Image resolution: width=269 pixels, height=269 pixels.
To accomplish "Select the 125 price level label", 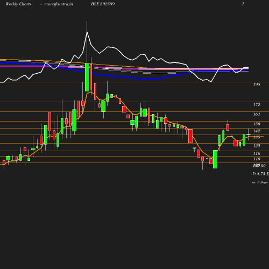I will click(257, 146).
